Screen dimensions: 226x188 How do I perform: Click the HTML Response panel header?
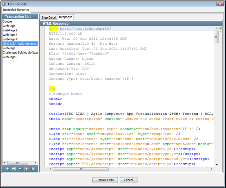131,23
